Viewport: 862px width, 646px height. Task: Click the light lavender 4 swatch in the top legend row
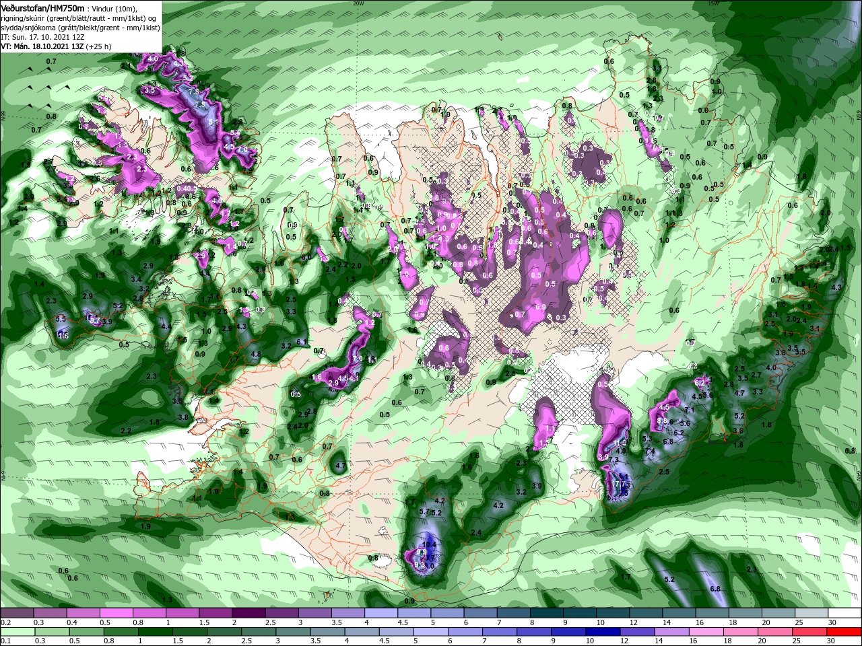380,613
